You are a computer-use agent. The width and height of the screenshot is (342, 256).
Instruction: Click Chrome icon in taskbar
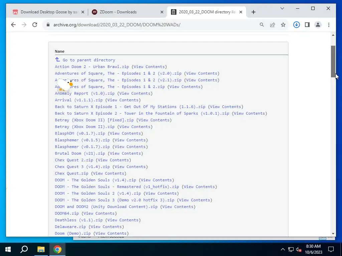point(57,249)
